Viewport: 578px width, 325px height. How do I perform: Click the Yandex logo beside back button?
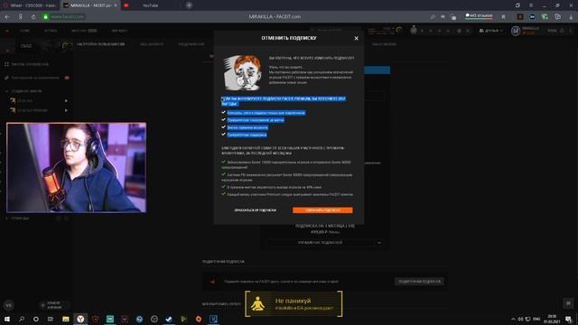[x=20, y=17]
